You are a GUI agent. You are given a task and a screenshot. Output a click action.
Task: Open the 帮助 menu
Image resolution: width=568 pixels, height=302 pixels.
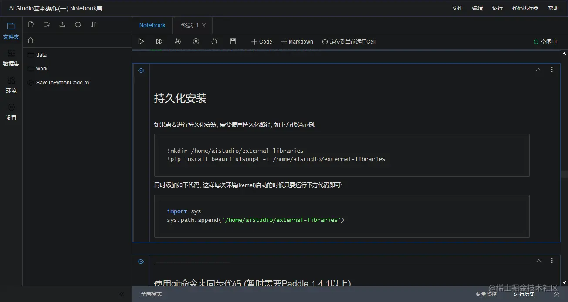coord(553,8)
